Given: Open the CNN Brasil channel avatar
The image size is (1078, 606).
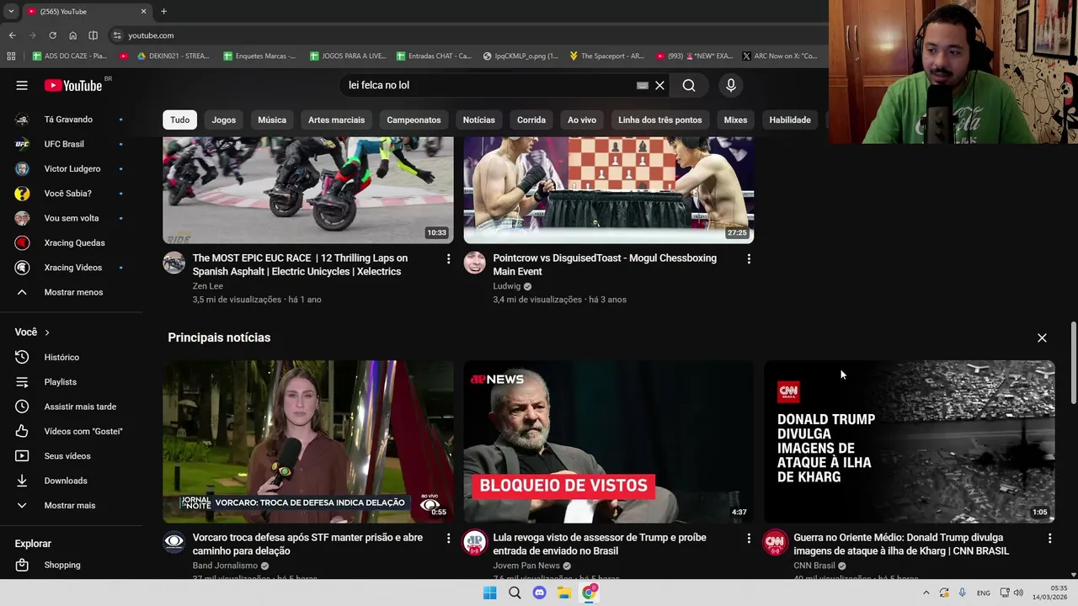Looking at the screenshot, I should coord(775,542).
